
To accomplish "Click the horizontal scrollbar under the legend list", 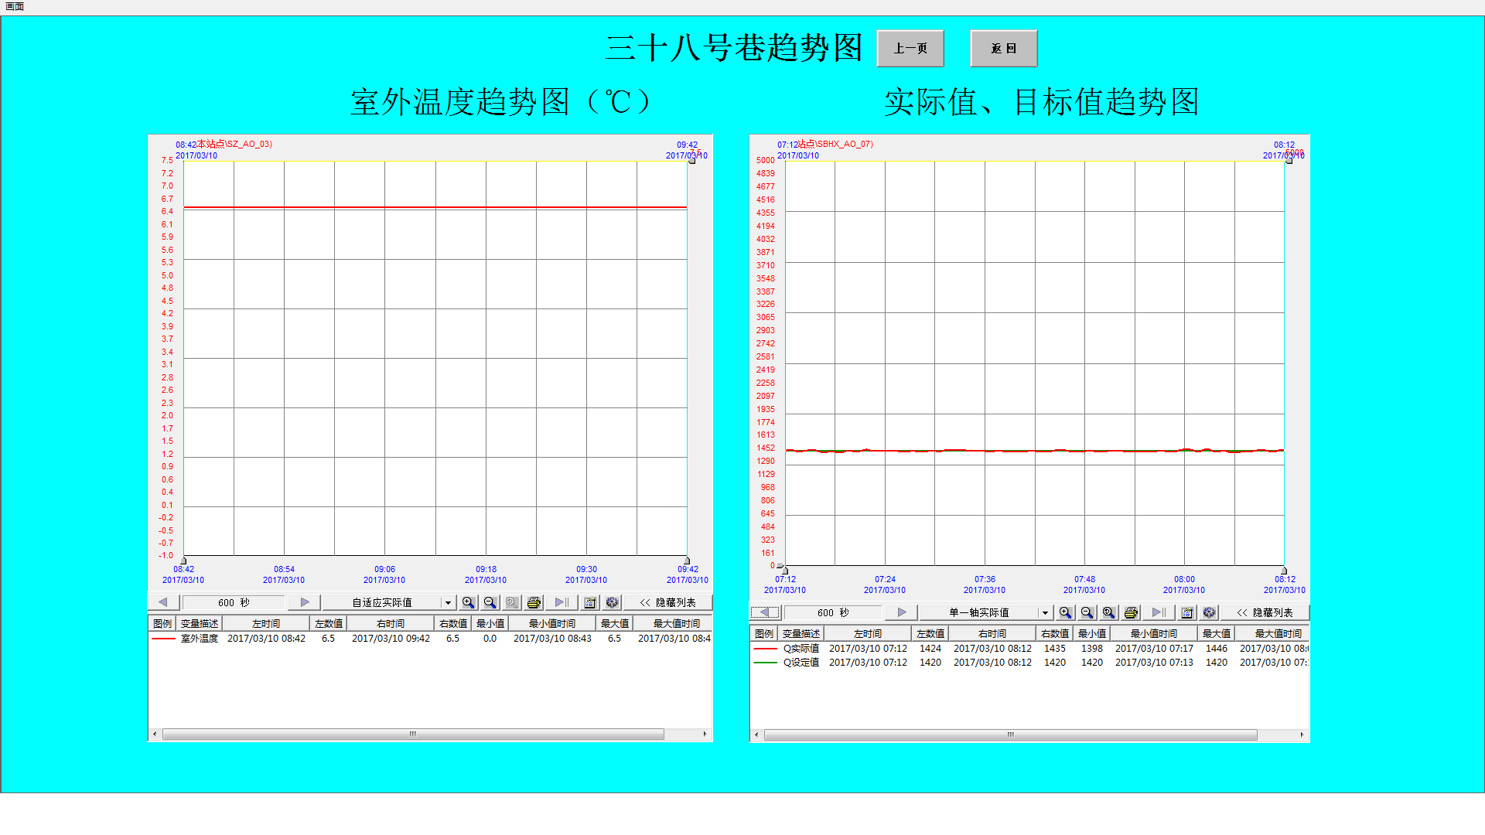I will [x=412, y=734].
